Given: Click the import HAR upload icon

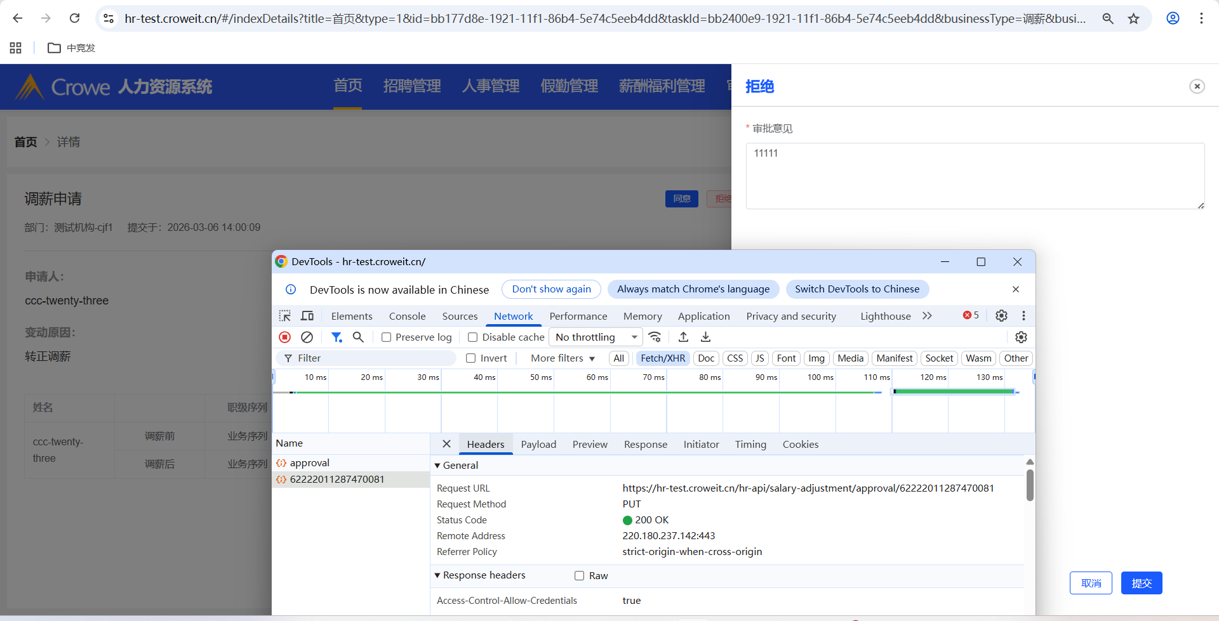Looking at the screenshot, I should tap(684, 337).
